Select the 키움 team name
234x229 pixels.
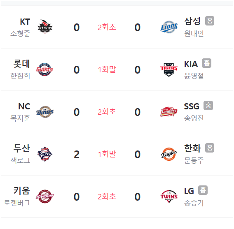coord(22,191)
